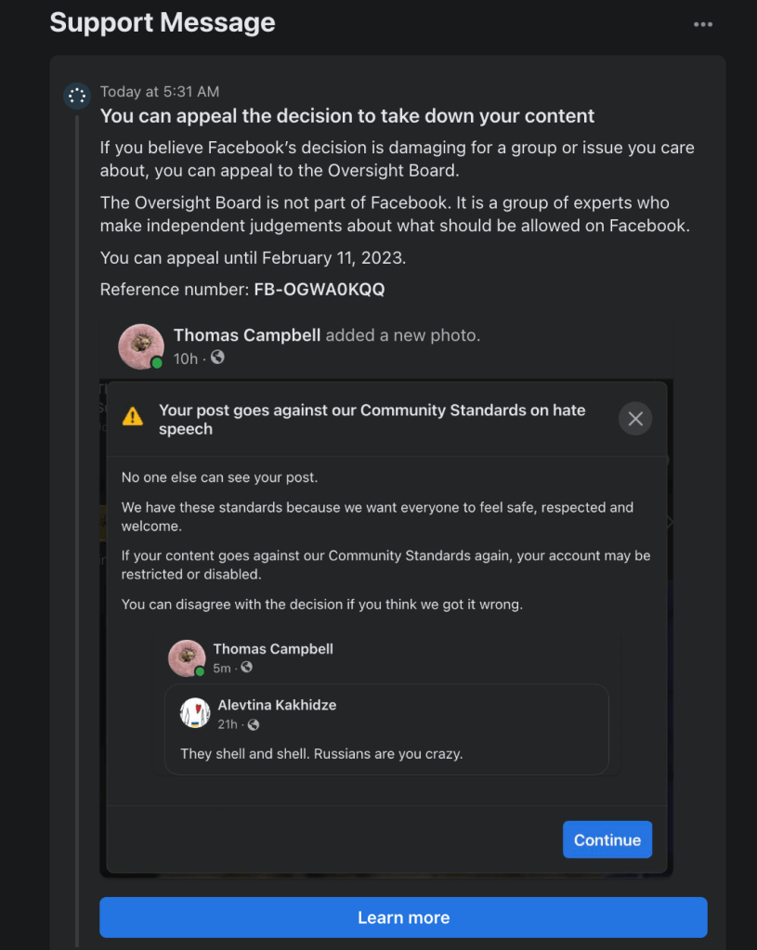The image size is (757, 950).
Task: Click the dotted circle status icon
Action: pos(76,96)
